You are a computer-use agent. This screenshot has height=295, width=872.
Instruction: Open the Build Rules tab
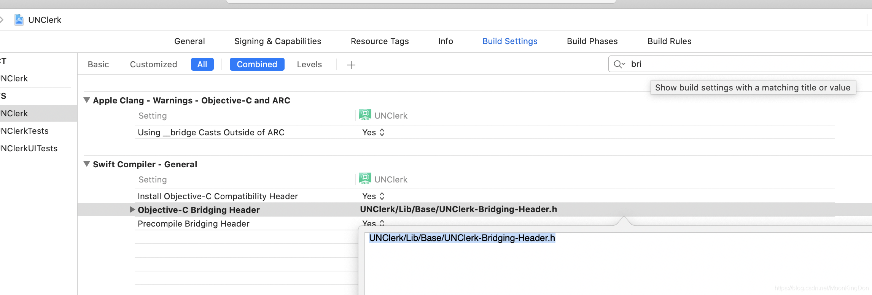click(x=670, y=41)
